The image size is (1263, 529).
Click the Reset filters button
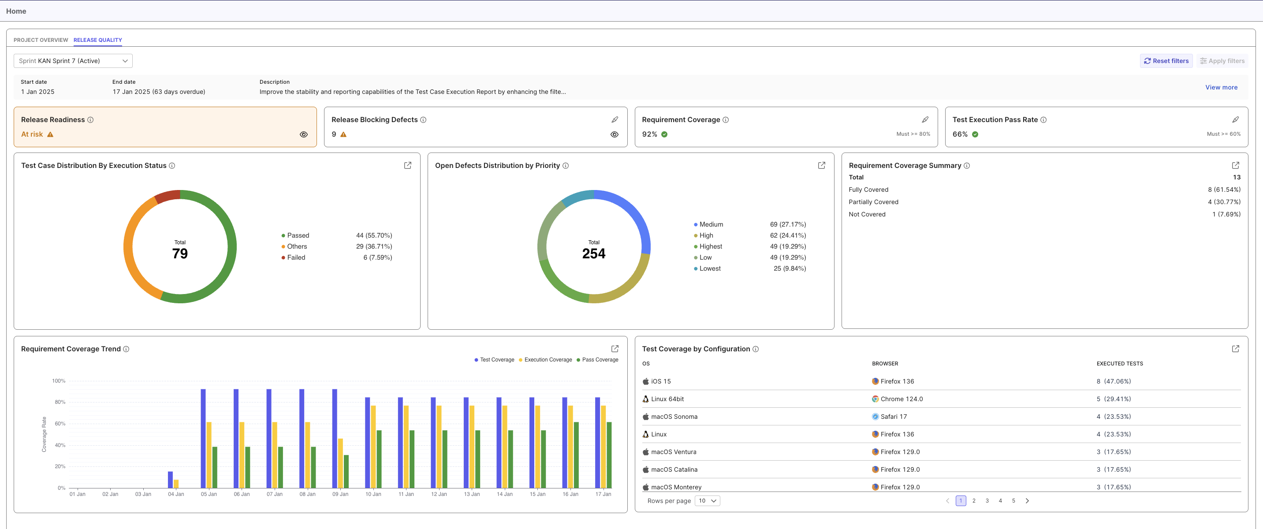point(1166,60)
